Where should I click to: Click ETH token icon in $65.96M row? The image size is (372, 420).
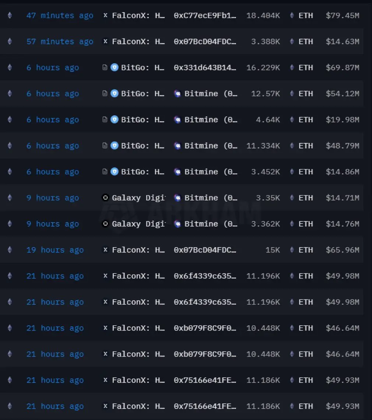pyautogui.click(x=292, y=250)
